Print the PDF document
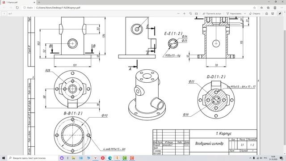This screenshot has height=161, width=286. 266,13
